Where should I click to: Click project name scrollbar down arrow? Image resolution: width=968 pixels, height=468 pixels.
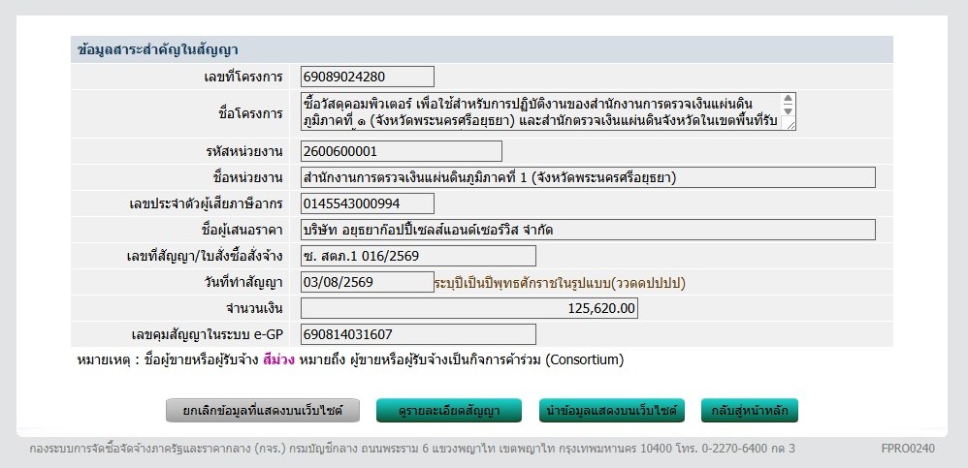coord(788,111)
